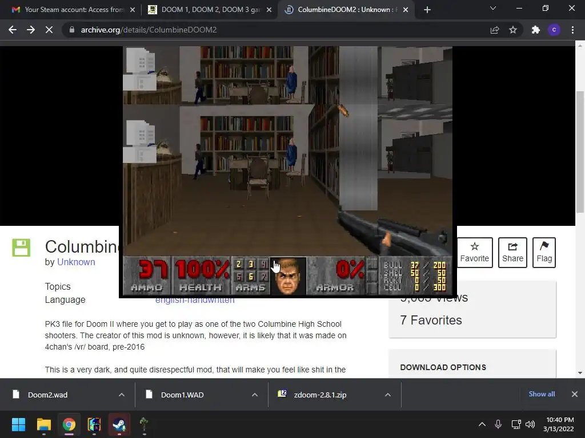The height and width of the screenshot is (438, 585).
Task: Close the Gmail Steam account tab
Action: coord(133,10)
